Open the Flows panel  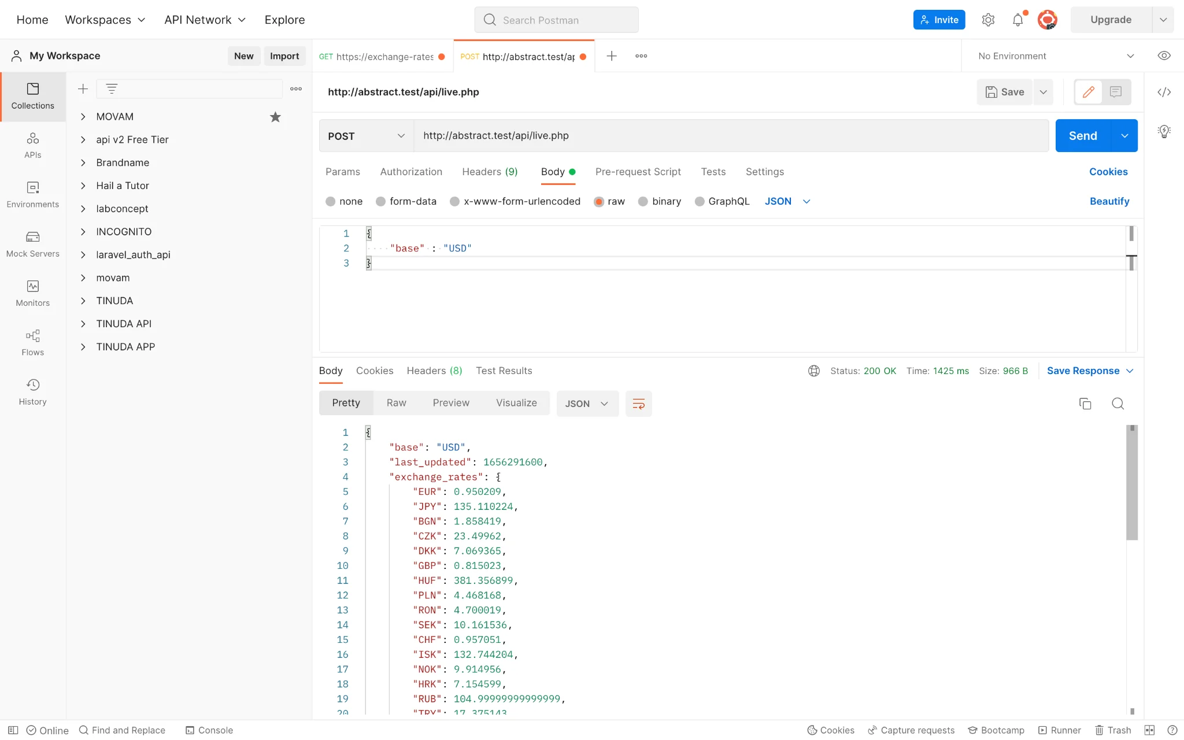(x=32, y=342)
